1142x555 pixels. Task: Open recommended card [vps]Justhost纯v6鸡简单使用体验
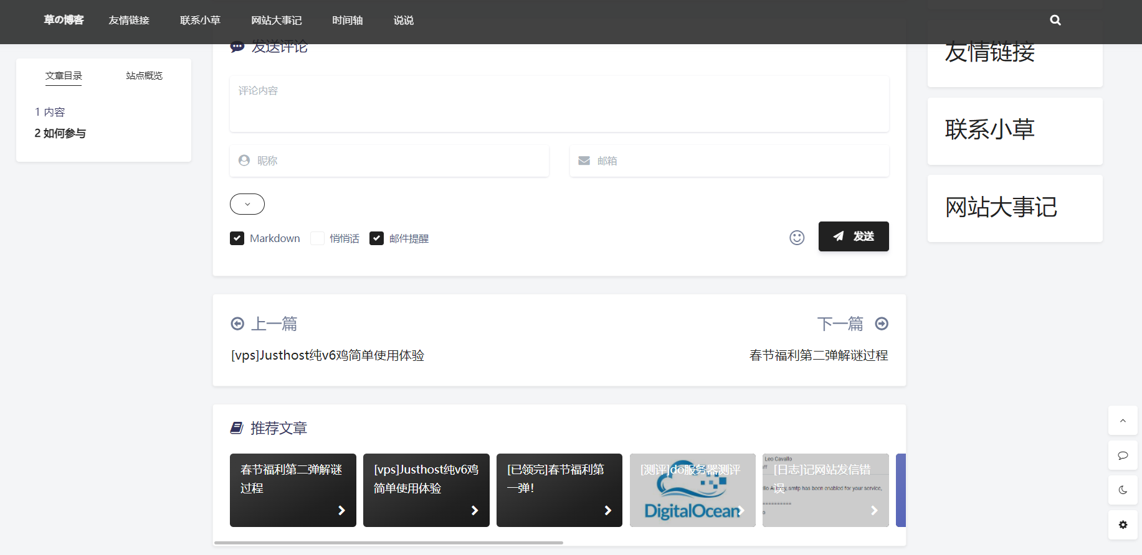click(426, 490)
